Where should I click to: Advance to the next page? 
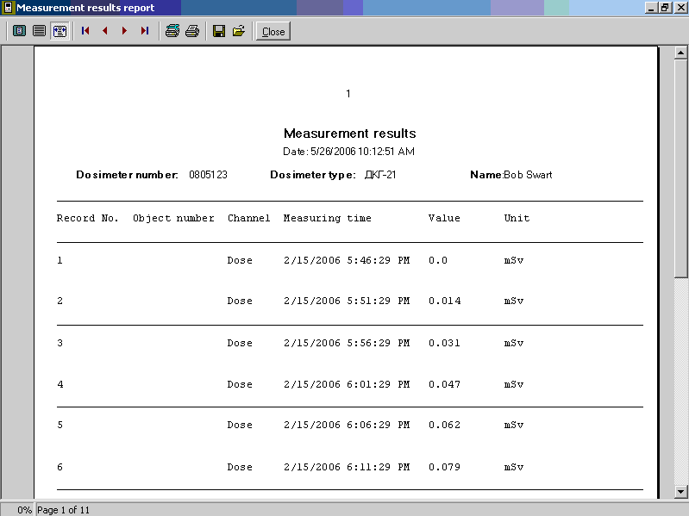[124, 31]
